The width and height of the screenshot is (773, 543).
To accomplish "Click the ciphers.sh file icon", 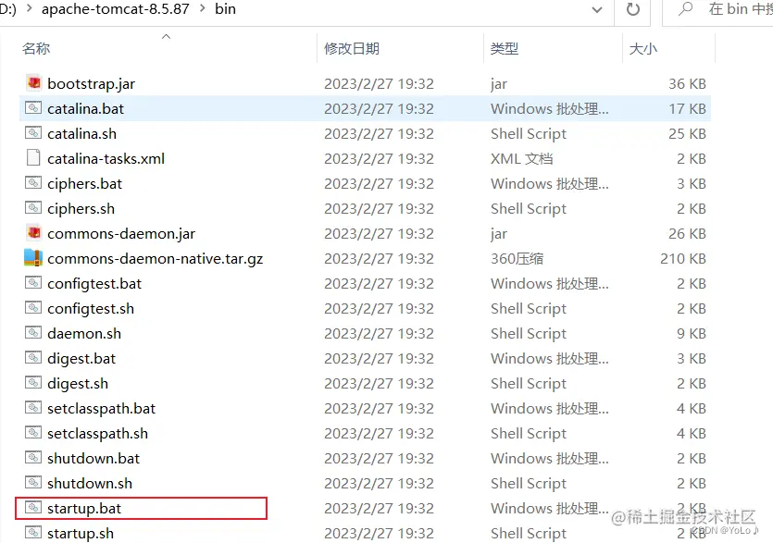I will coord(33,208).
